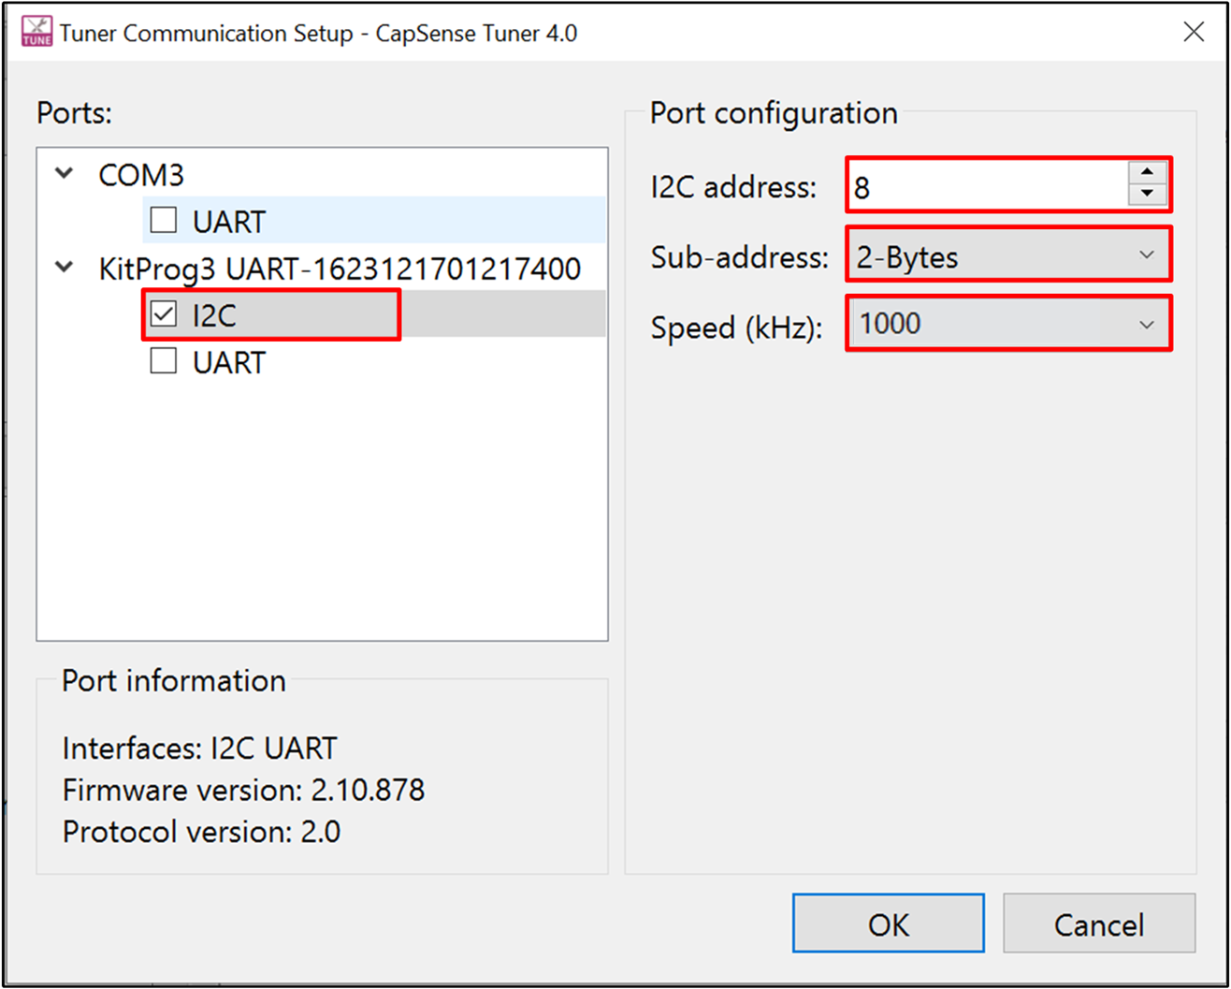1231x989 pixels.
Task: Uncheck the I2C checkbox under KitProg3
Action: pos(164,314)
